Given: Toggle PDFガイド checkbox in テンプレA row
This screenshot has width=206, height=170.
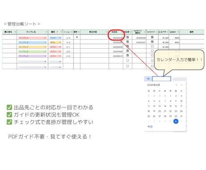Looking at the screenshot, I should (152, 37).
